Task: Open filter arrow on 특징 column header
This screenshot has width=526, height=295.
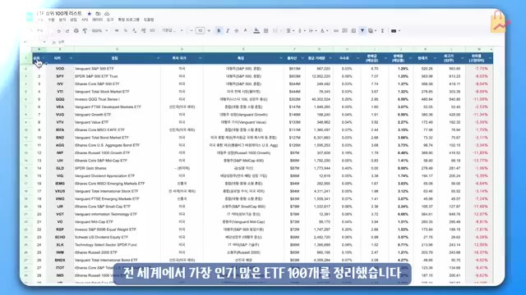Action: (281, 58)
